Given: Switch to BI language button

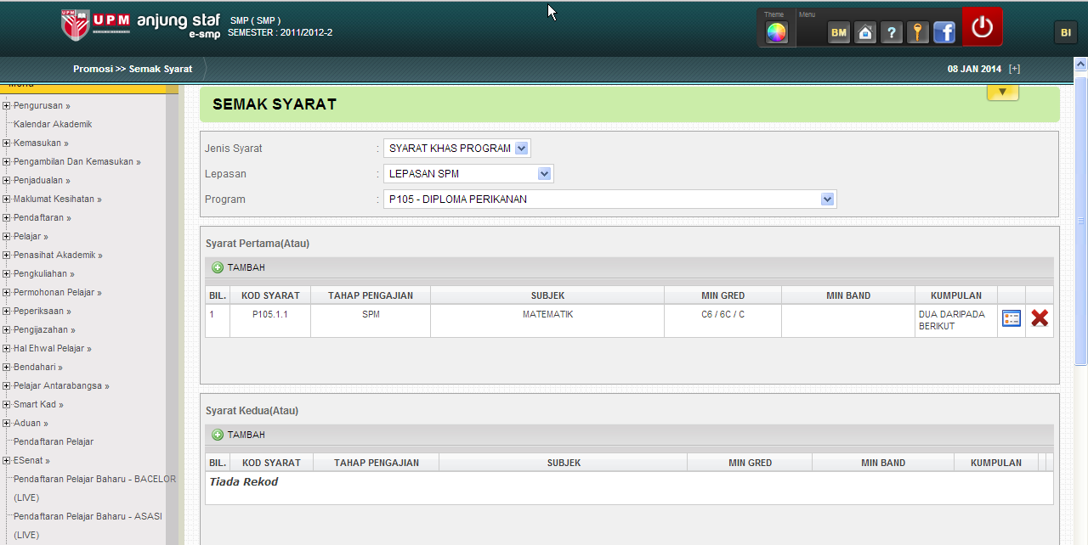Looking at the screenshot, I should pyautogui.click(x=1065, y=32).
